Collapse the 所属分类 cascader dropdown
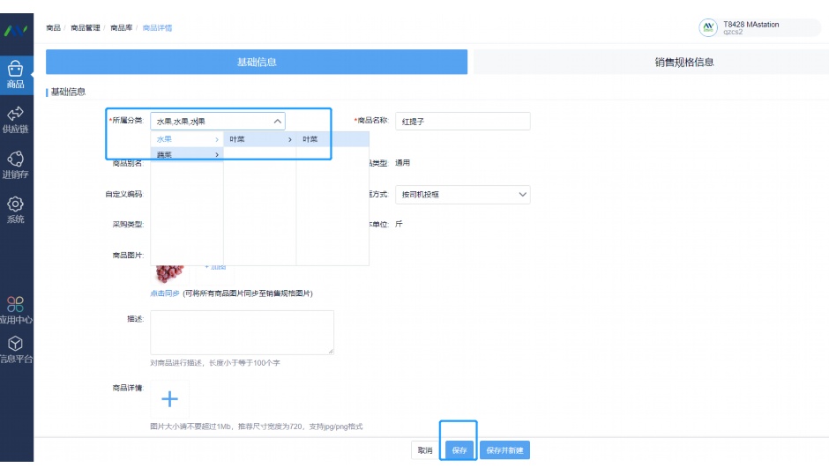This screenshot has width=829, height=475. click(x=278, y=122)
